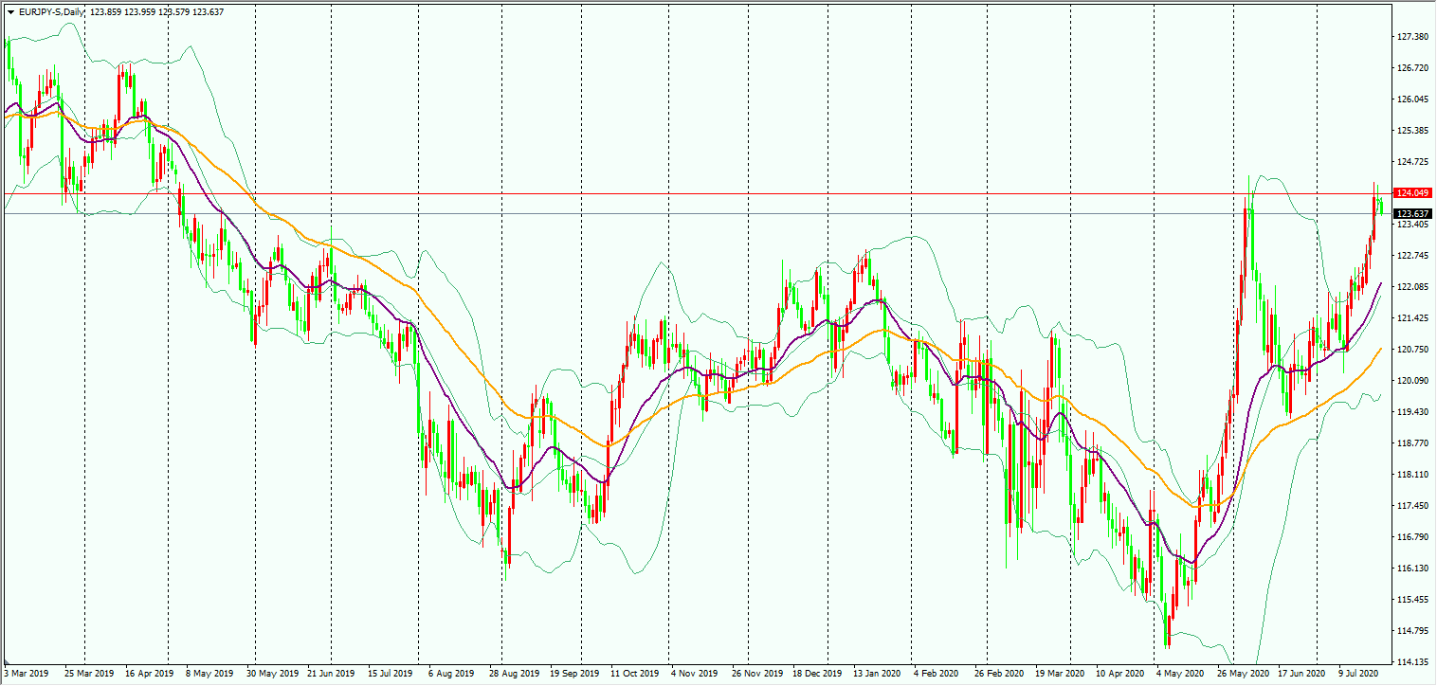Viewport: 1437px width, 686px height.
Task: Click the 126.045 price axis label
Action: coord(1413,99)
